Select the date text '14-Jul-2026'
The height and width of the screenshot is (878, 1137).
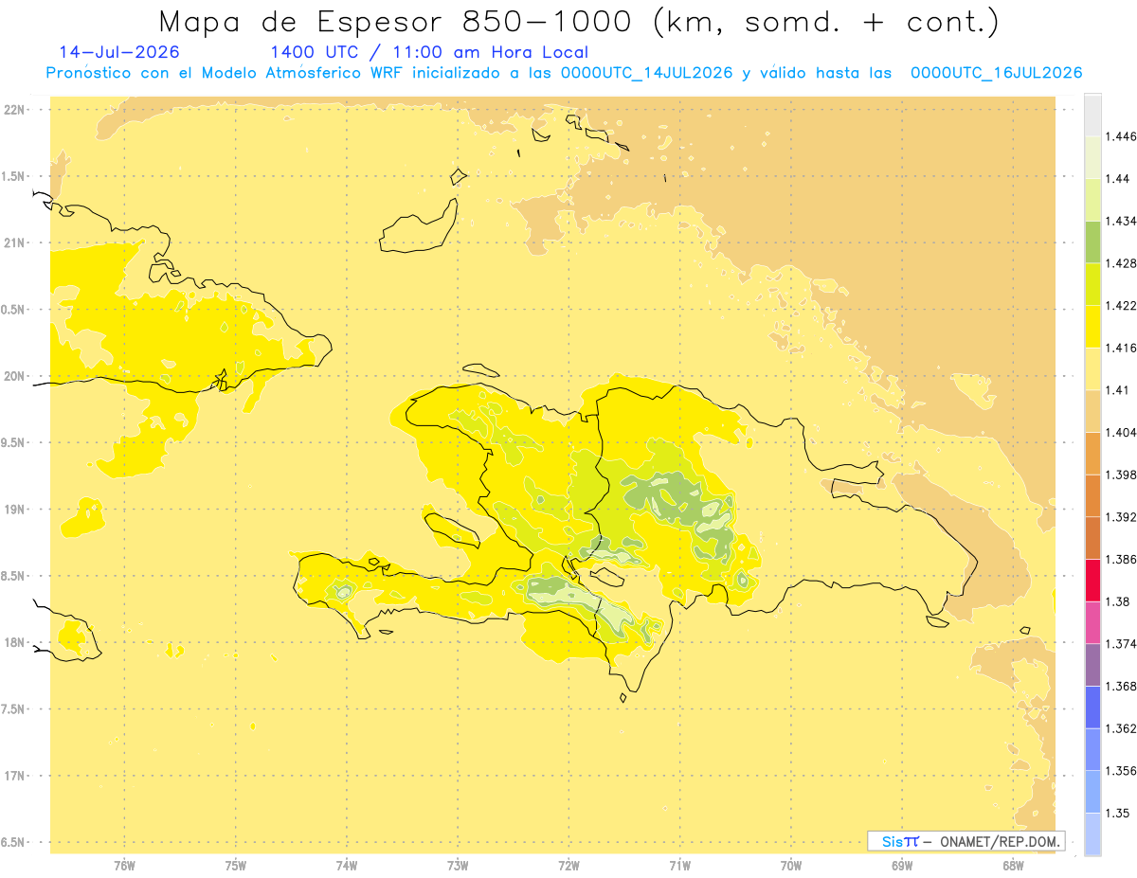[119, 52]
